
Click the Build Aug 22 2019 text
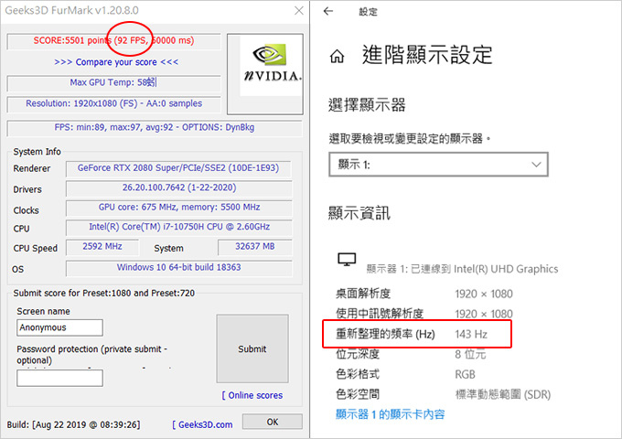(x=73, y=424)
